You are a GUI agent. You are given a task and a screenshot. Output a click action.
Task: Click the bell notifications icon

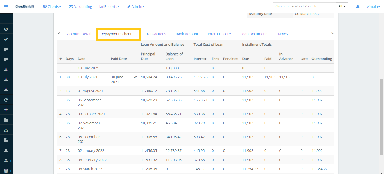[357, 6]
